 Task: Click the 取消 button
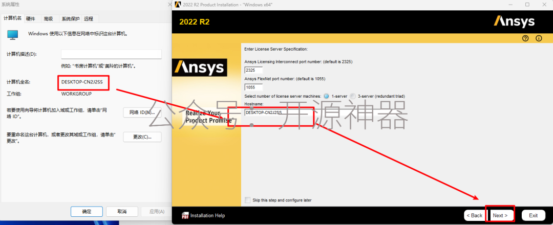point(122,212)
